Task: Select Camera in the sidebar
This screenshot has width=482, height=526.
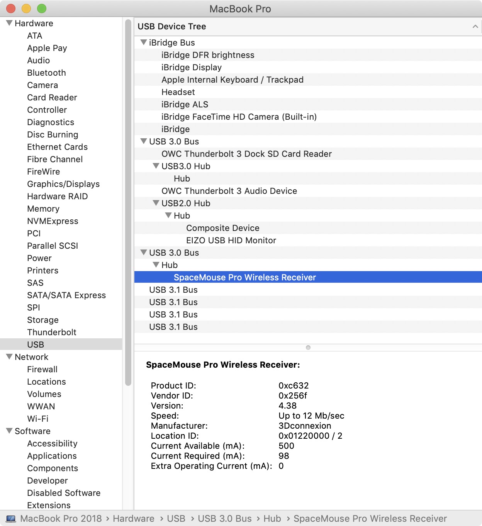Action: pyautogui.click(x=42, y=85)
